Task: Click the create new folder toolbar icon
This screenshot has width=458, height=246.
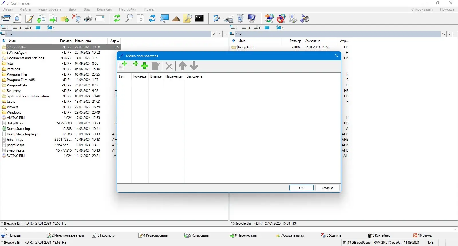Action: click(x=65, y=19)
